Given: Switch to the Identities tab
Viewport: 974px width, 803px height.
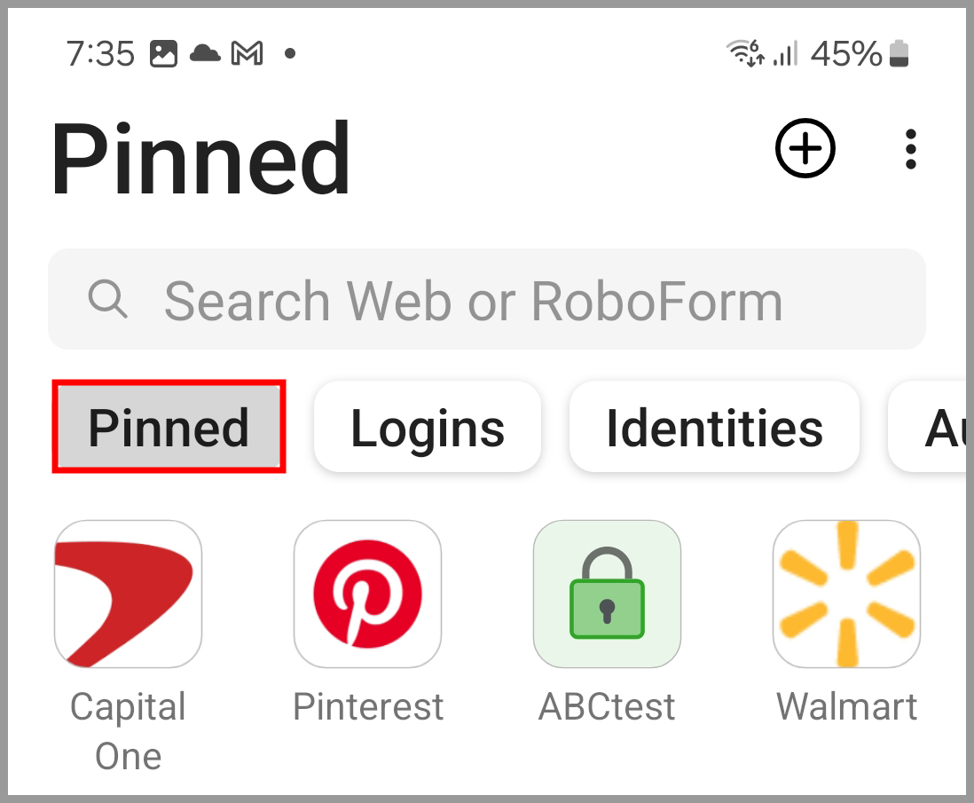Looking at the screenshot, I should pyautogui.click(x=714, y=427).
